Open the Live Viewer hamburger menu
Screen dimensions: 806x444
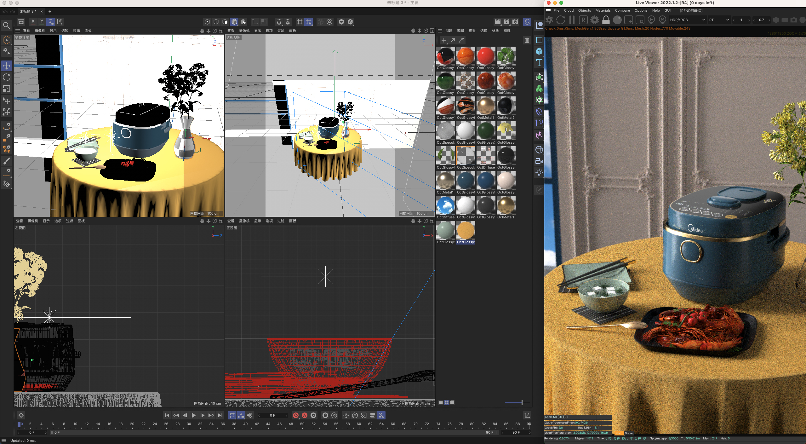coord(548,11)
